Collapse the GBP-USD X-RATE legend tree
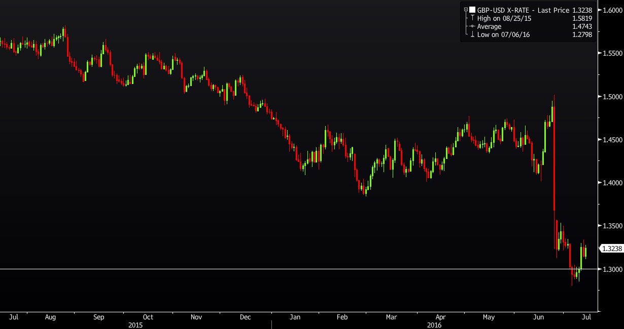This screenshot has width=624, height=329. pyautogui.click(x=466, y=9)
